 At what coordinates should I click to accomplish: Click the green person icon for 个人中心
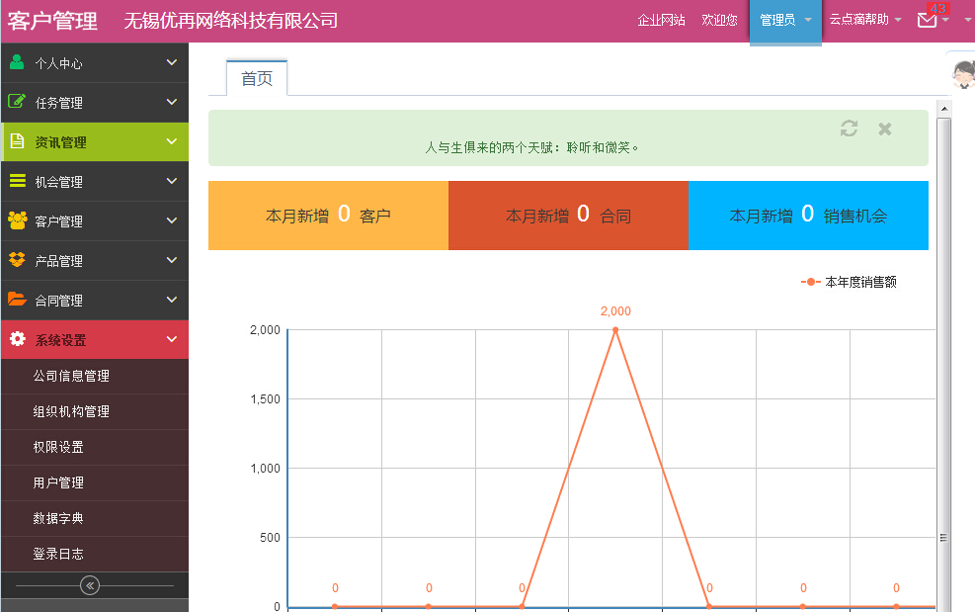(17, 62)
